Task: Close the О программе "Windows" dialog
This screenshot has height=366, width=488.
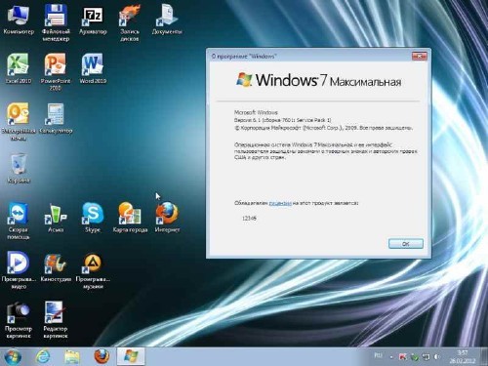Action: point(419,57)
